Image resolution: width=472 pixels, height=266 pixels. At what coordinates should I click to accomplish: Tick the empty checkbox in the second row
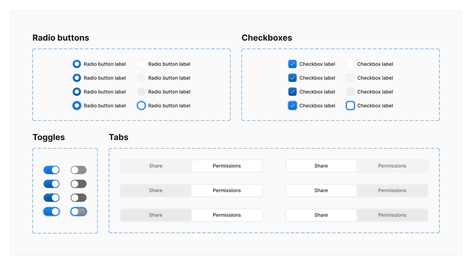[x=350, y=78]
